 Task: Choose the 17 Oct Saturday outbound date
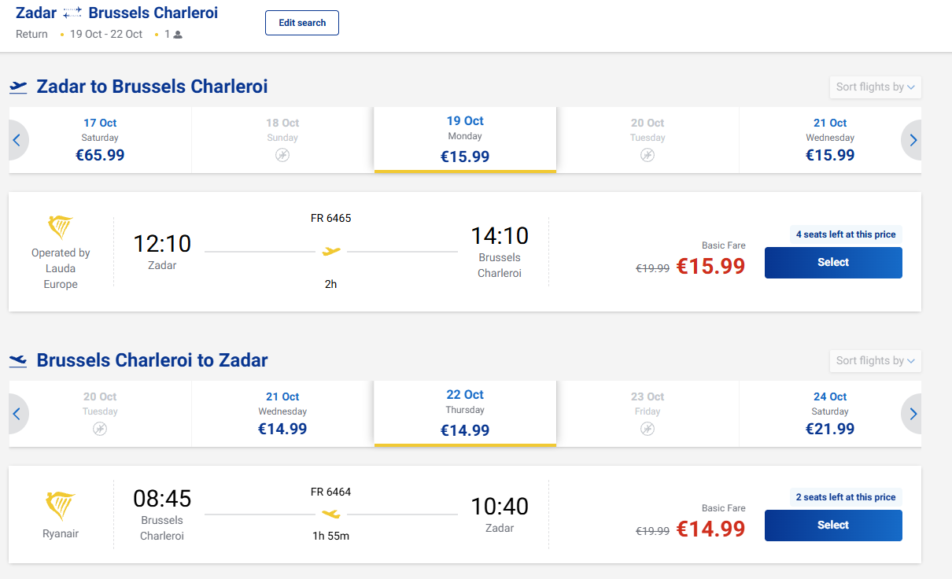pyautogui.click(x=100, y=140)
